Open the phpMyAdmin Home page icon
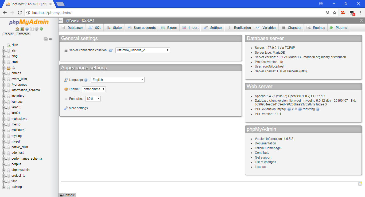Screen dimensions: 365x197 pyautogui.click(x=17, y=29)
